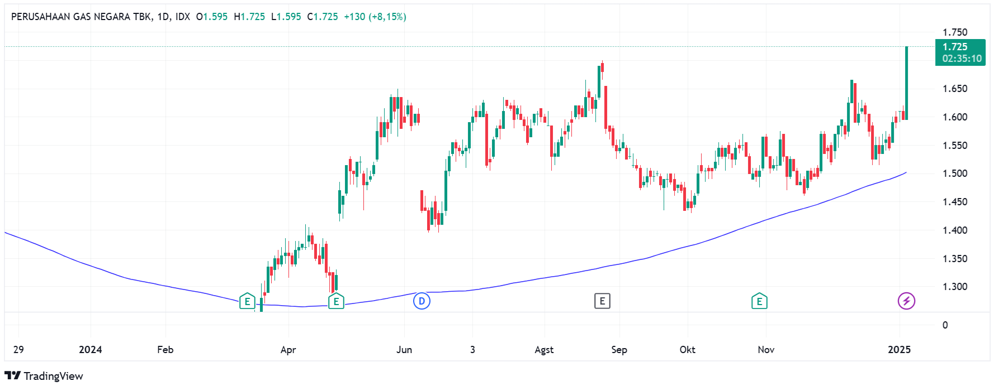Click the Jun label on time axis
This screenshot has height=386, width=994.
click(x=404, y=350)
